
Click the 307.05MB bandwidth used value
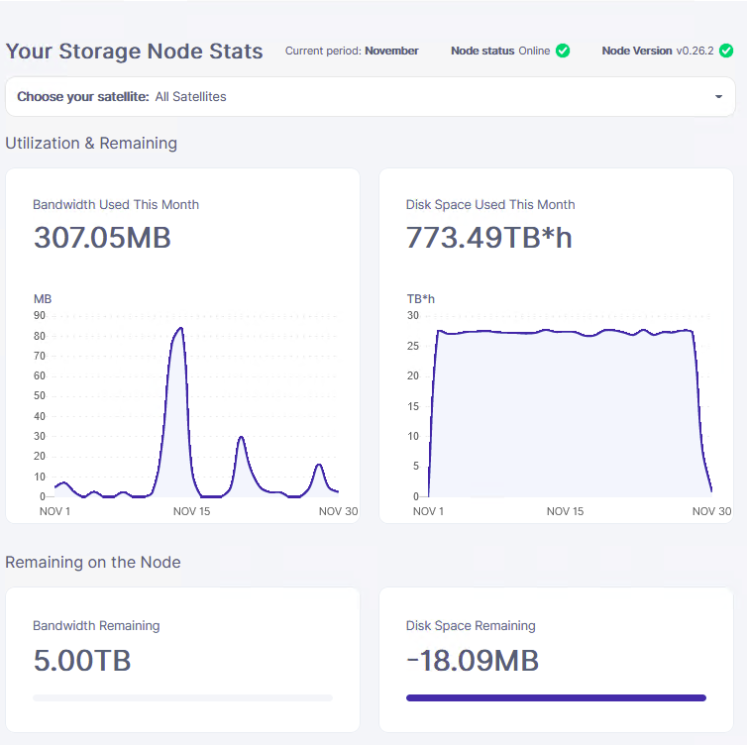[x=102, y=238]
